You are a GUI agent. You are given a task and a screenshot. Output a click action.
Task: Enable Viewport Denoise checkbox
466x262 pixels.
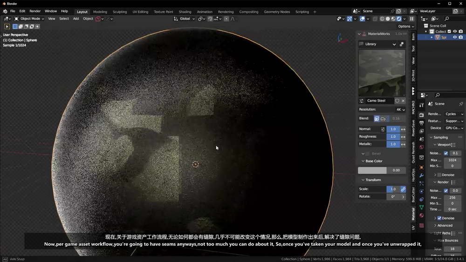click(439, 175)
